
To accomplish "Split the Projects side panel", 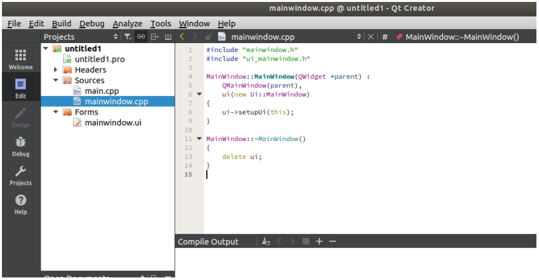I will tap(155, 37).
